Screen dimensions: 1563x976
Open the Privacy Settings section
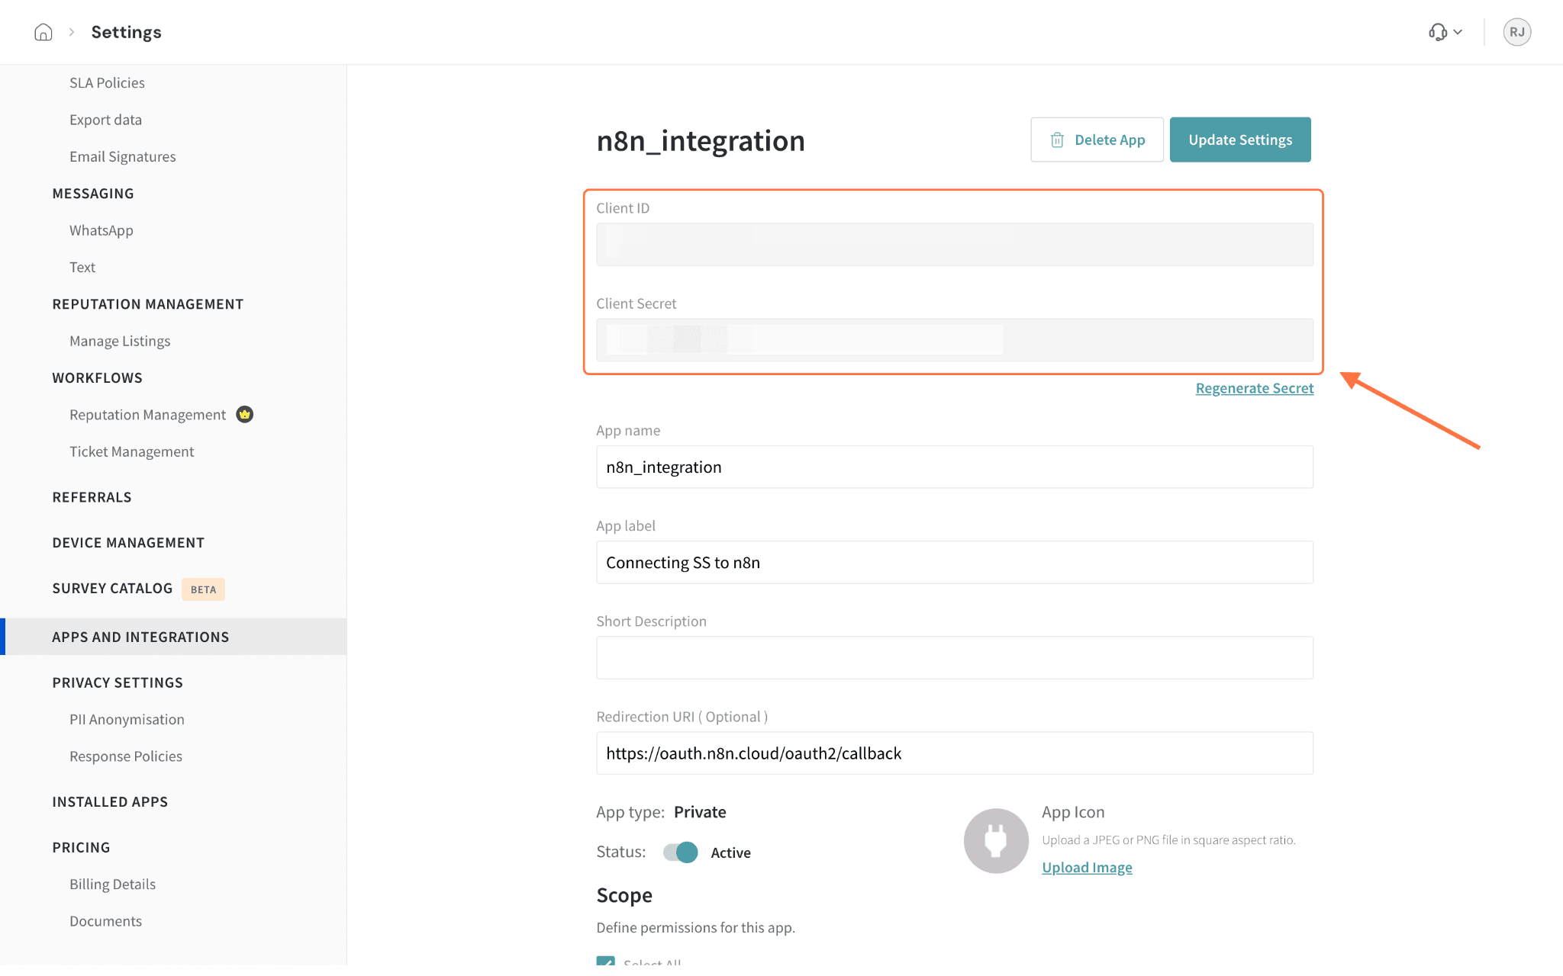pos(118,682)
